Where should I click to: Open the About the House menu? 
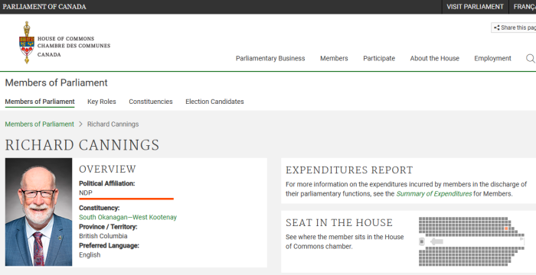click(434, 58)
